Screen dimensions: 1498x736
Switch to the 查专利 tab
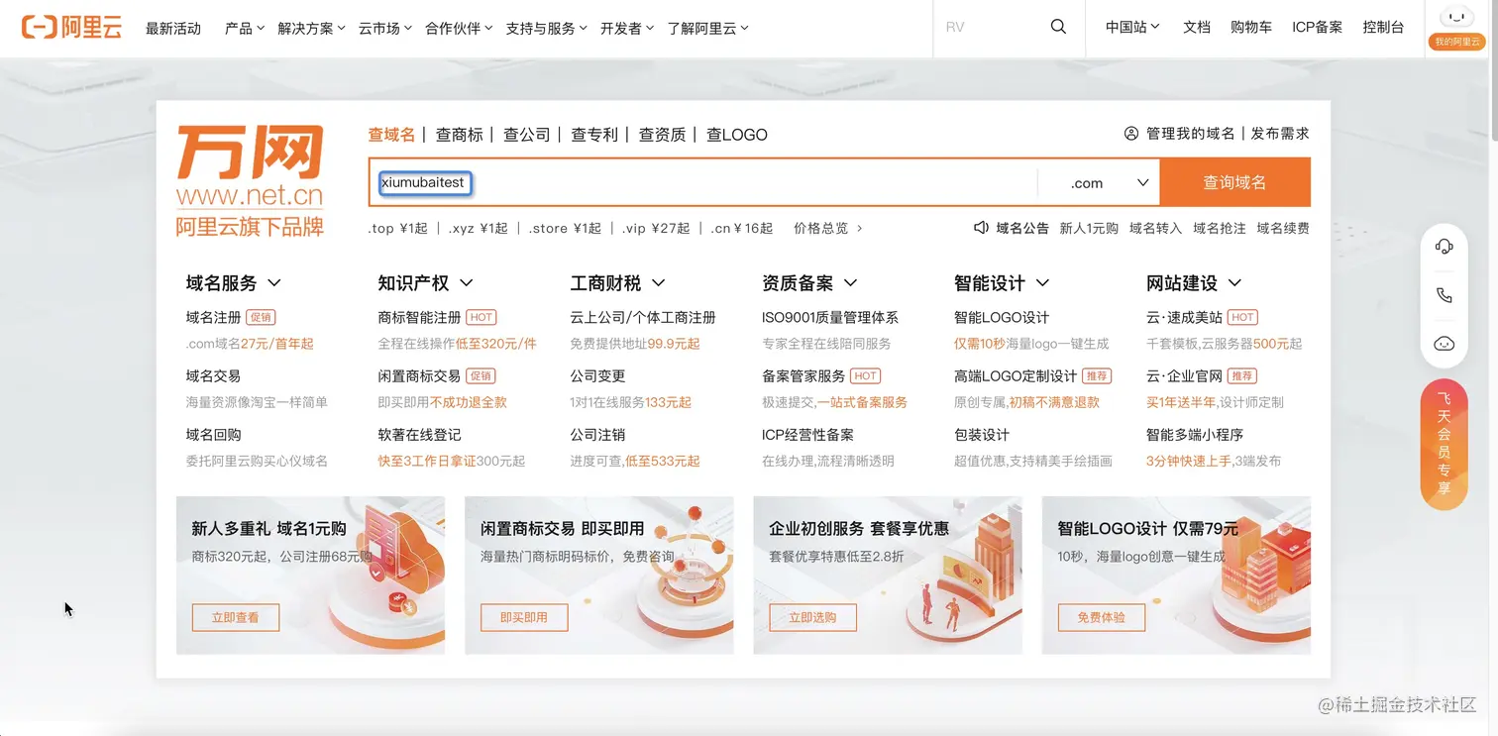click(594, 135)
